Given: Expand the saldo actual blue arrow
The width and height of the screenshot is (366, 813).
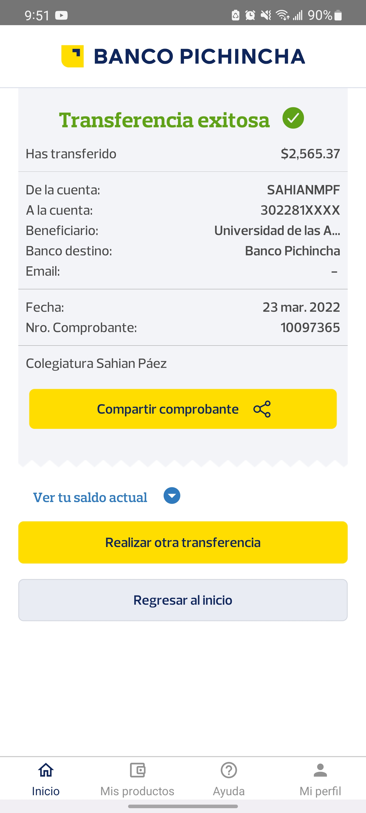Looking at the screenshot, I should click(172, 495).
